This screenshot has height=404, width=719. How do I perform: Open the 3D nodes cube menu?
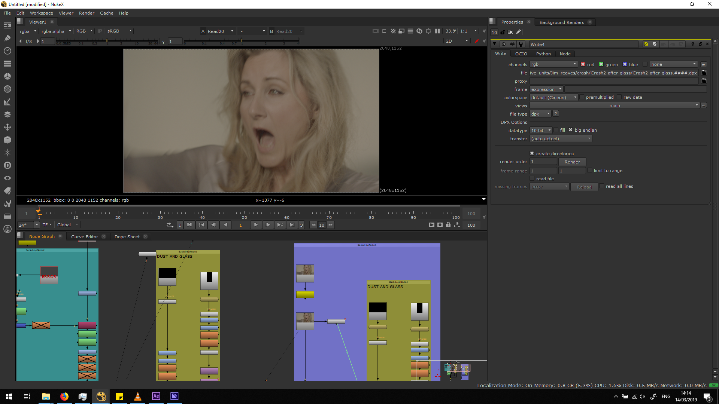click(x=7, y=140)
